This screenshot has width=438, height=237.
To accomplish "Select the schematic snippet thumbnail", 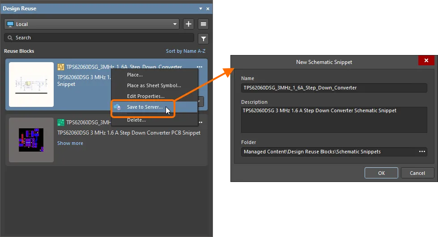I will pyautogui.click(x=31, y=85).
